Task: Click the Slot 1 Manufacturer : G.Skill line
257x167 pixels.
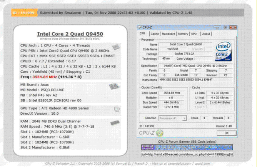Action: [x=45, y=137]
